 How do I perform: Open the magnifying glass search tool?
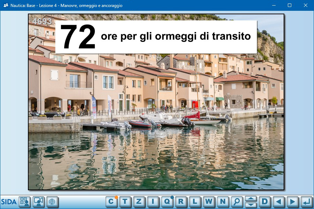237,201
